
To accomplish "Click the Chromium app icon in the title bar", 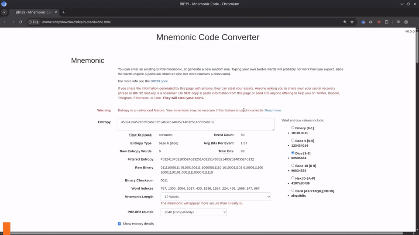I will [4, 4].
